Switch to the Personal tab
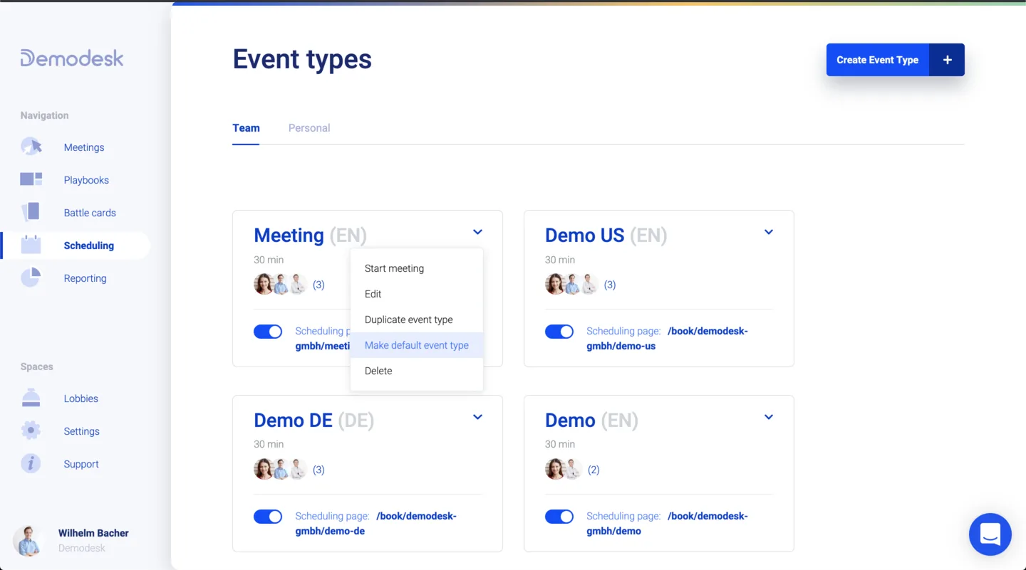Image resolution: width=1026 pixels, height=570 pixels. (309, 128)
